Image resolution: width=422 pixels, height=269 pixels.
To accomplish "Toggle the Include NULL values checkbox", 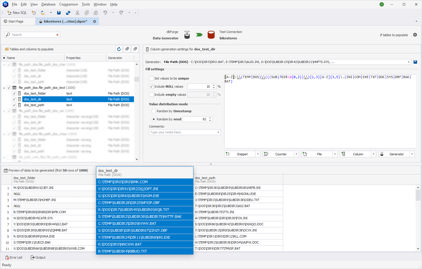I will (151, 86).
